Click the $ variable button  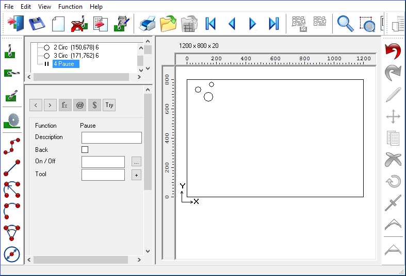(94, 105)
